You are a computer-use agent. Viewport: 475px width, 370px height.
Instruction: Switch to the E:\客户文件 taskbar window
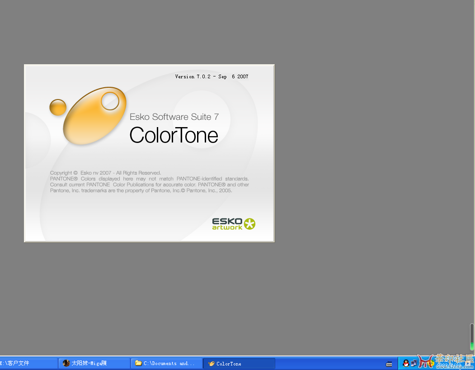27,363
